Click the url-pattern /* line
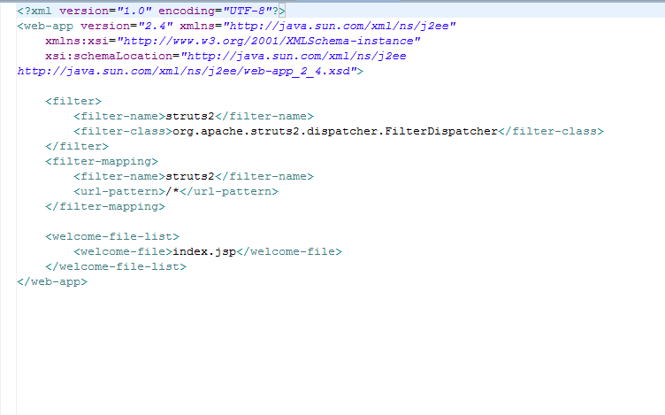Image resolution: width=665 pixels, height=415 pixels. click(176, 191)
